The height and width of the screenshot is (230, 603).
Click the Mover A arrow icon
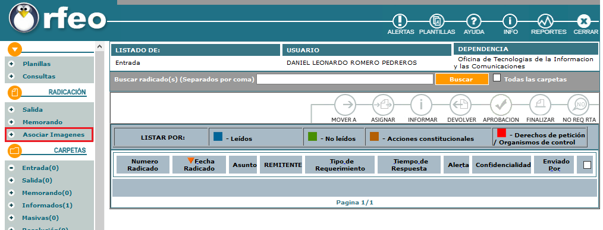coord(345,105)
